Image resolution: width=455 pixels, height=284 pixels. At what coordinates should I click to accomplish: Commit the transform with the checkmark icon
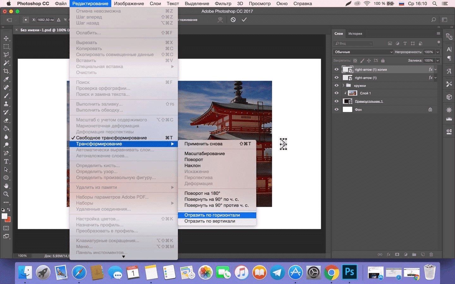[244, 20]
